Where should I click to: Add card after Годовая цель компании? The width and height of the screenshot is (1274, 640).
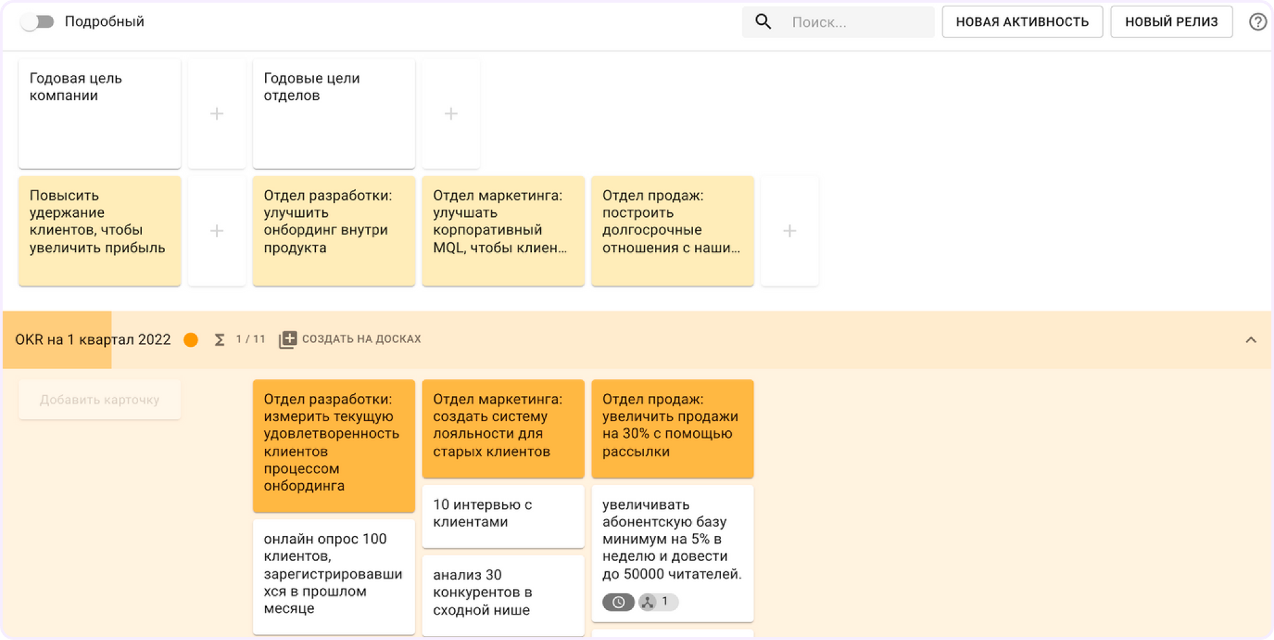click(217, 114)
